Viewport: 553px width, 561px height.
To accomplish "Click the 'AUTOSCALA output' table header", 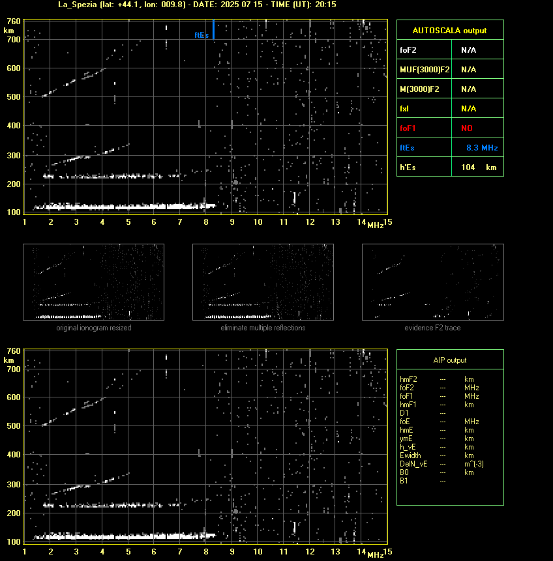I will pyautogui.click(x=449, y=31).
